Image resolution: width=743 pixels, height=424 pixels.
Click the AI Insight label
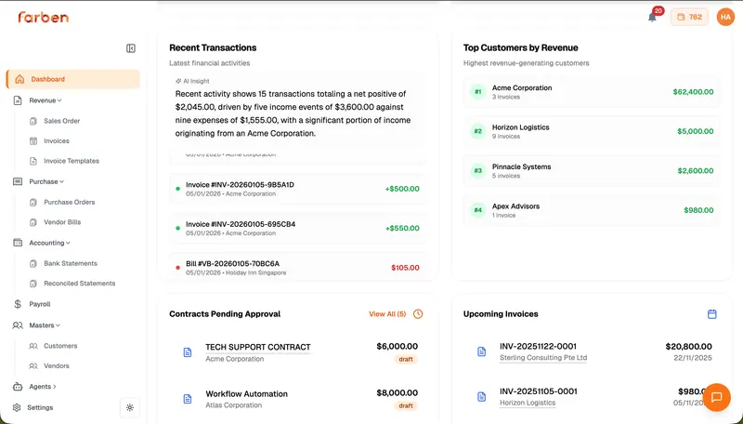pos(192,81)
